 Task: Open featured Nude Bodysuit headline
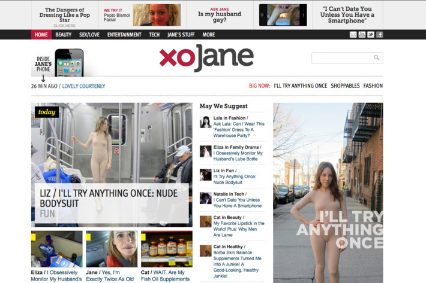click(109, 199)
